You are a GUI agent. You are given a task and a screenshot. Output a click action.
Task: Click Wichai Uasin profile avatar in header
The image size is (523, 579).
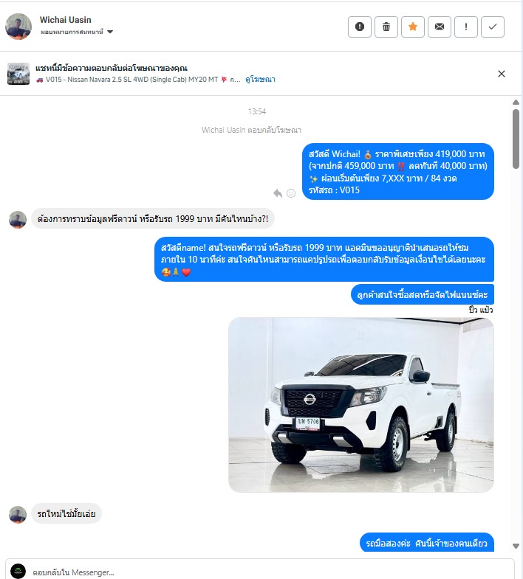(x=18, y=27)
